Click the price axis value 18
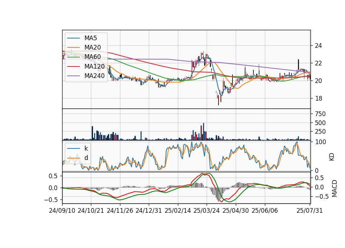Image resolution: width=345 pixels, height=248 pixels. point(318,98)
